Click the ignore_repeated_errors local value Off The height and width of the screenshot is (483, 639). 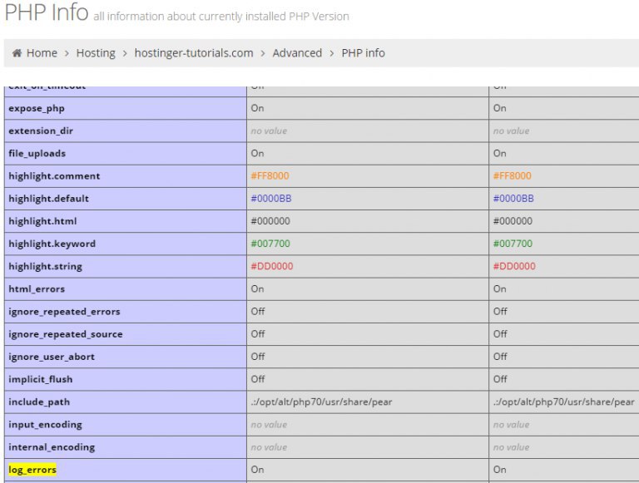coord(258,312)
